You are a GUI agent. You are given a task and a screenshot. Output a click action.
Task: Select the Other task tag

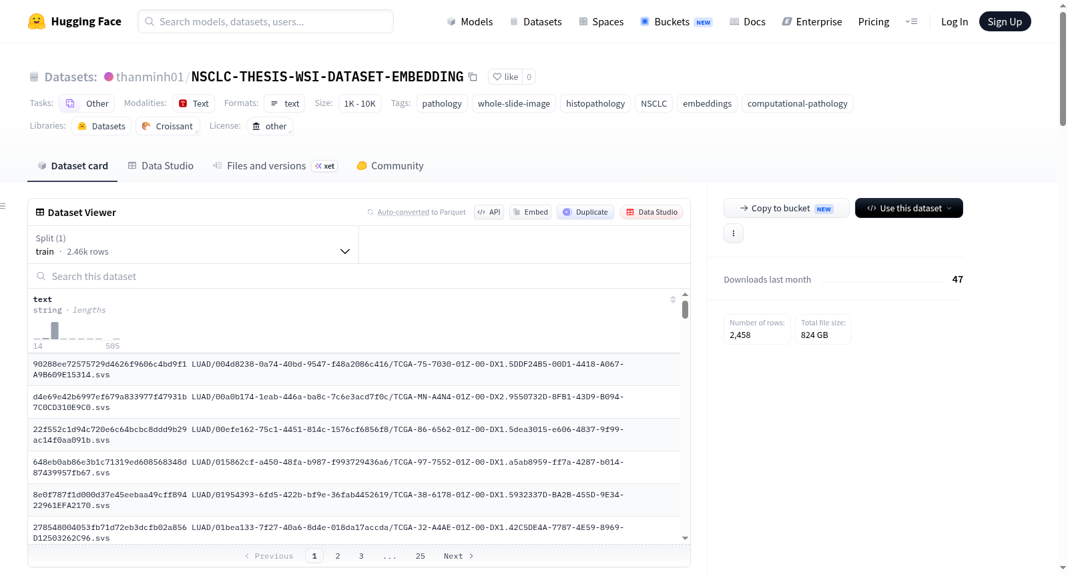pyautogui.click(x=87, y=103)
